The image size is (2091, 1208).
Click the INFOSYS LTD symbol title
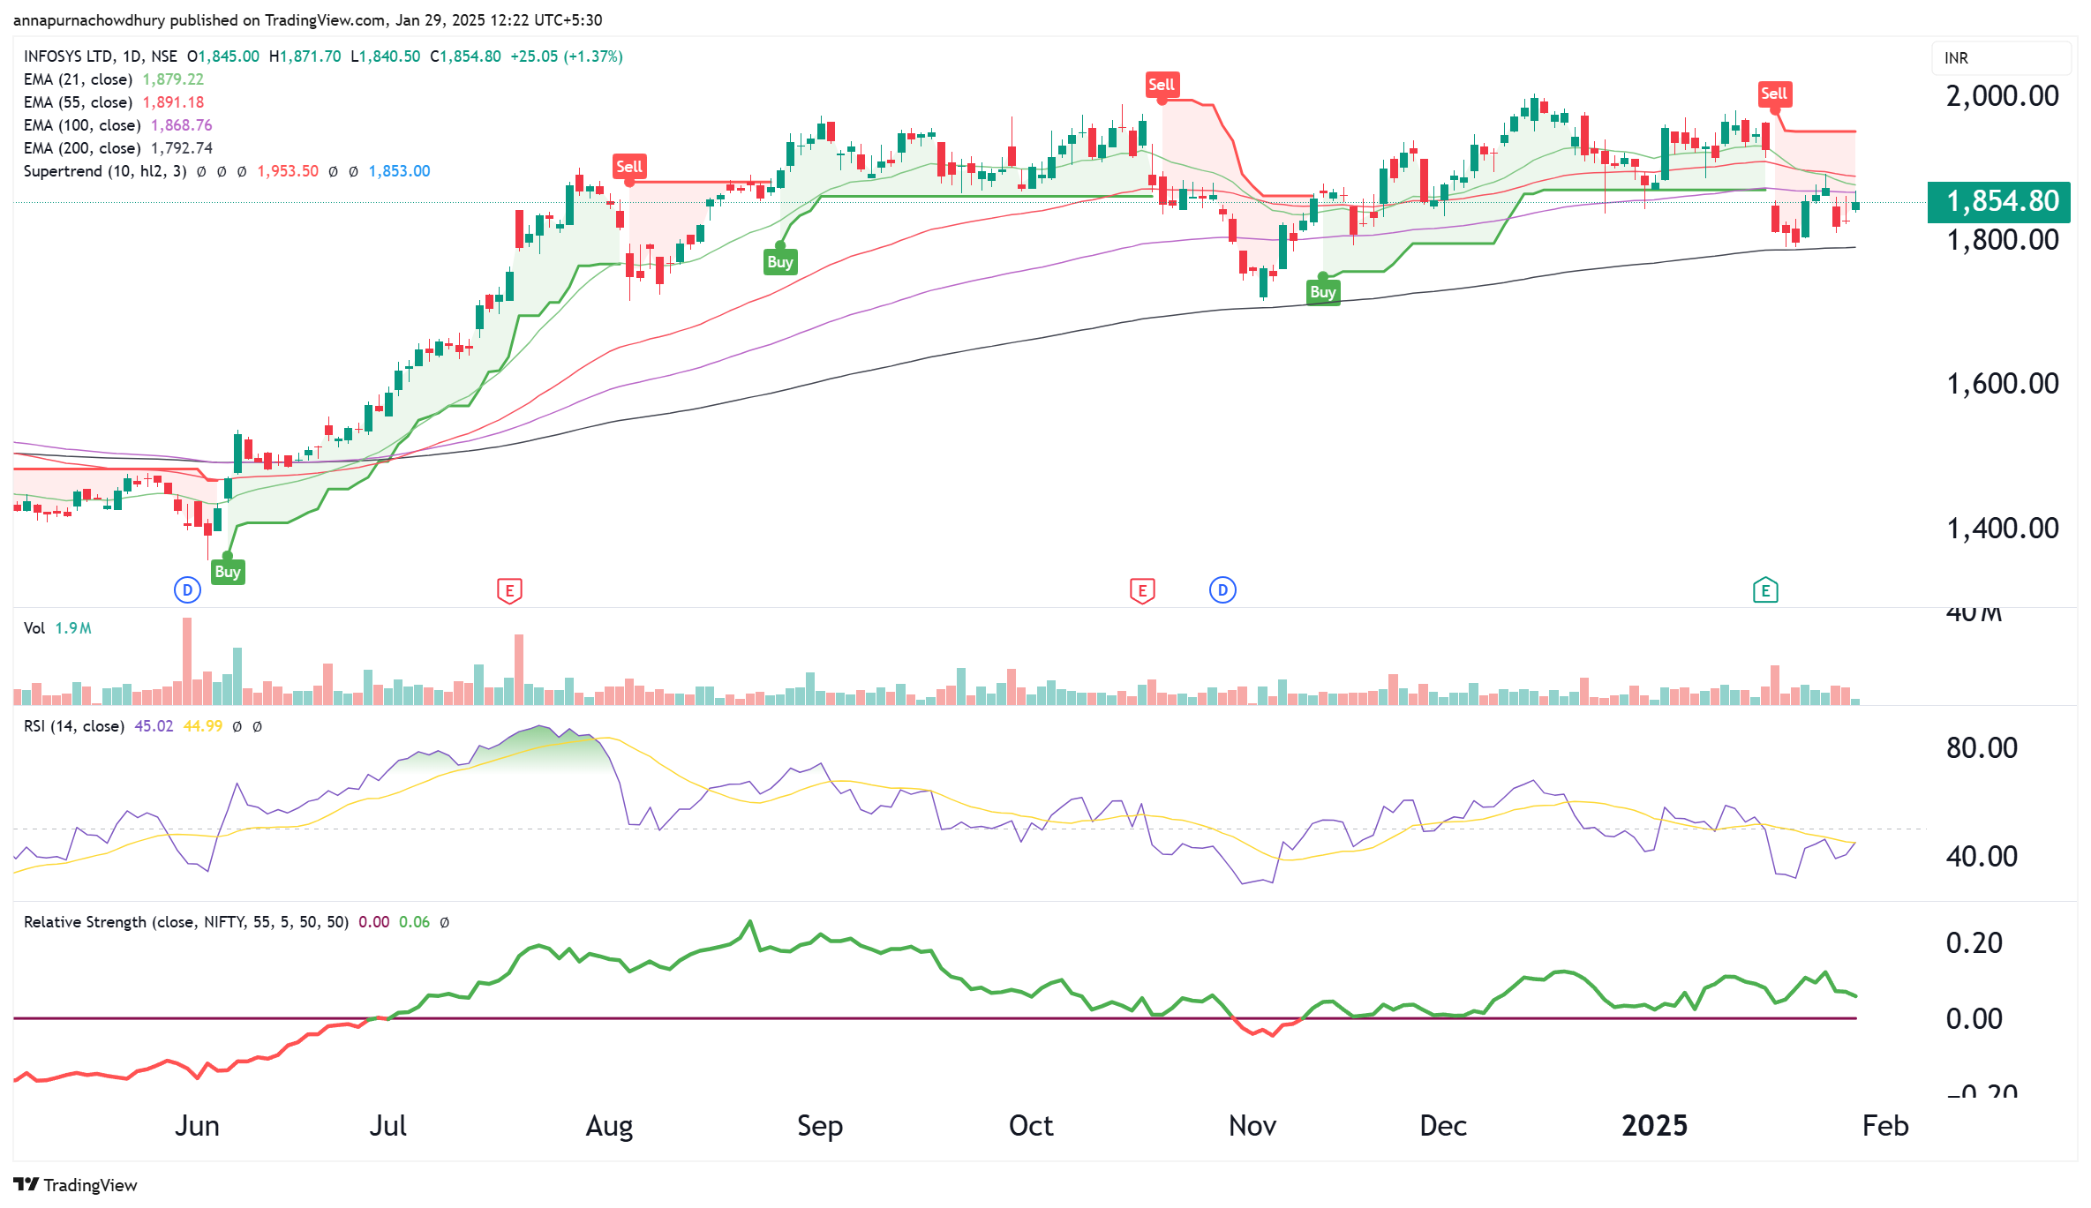coord(68,56)
